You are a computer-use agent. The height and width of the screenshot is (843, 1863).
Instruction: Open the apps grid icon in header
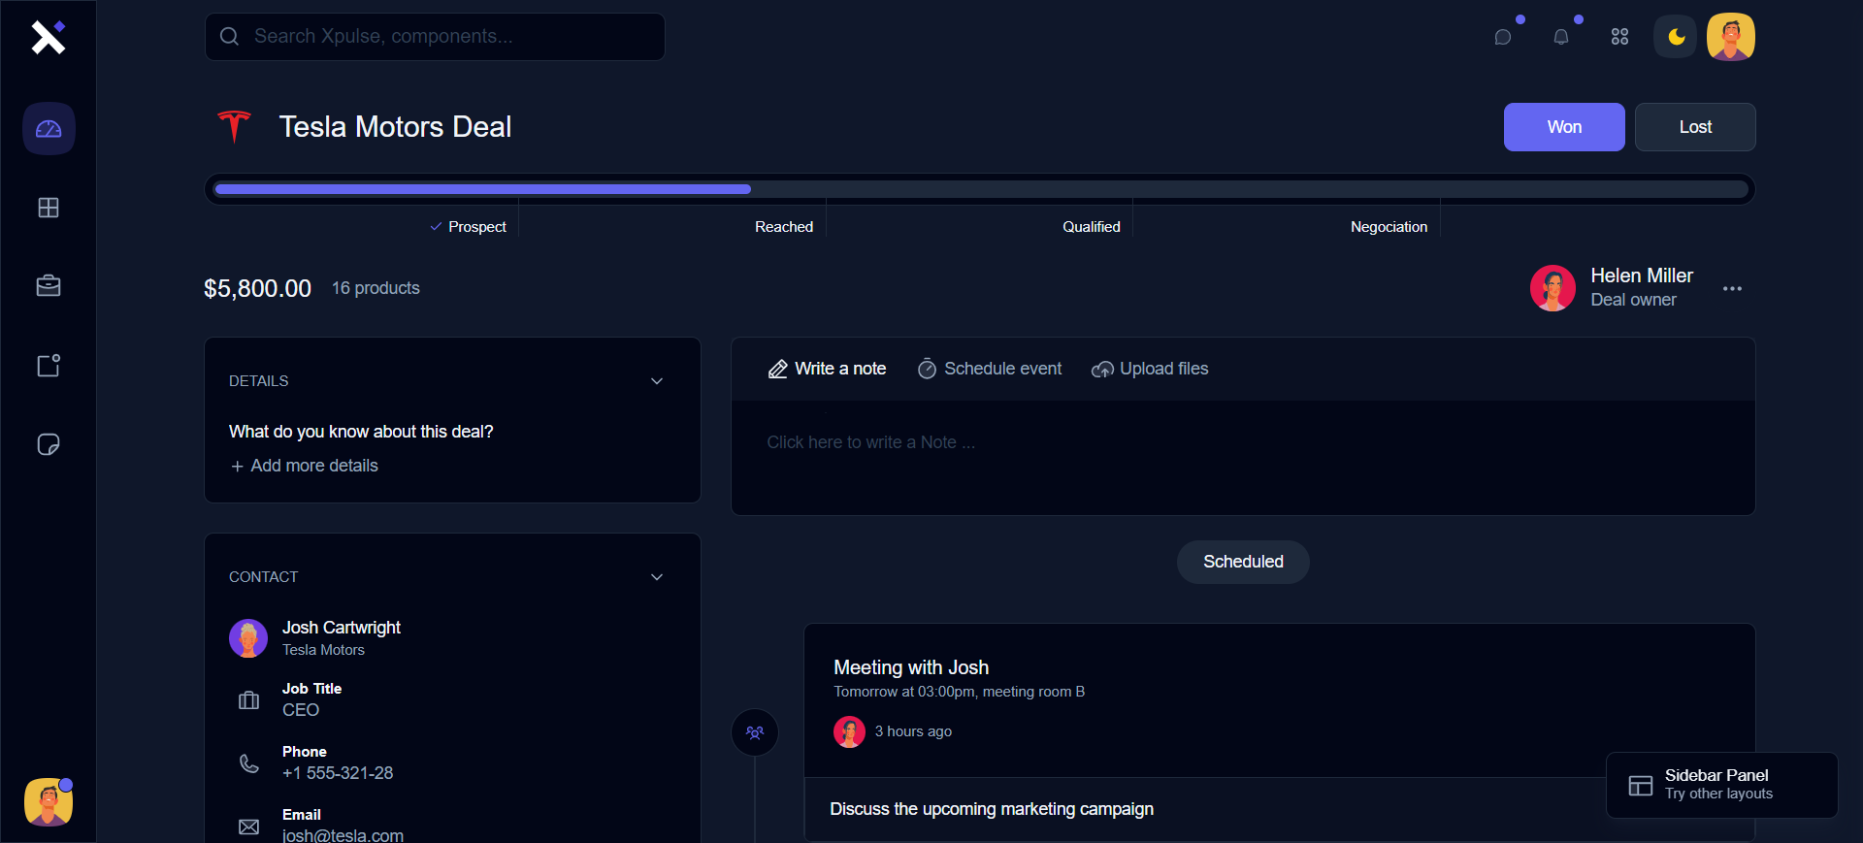(x=1619, y=37)
